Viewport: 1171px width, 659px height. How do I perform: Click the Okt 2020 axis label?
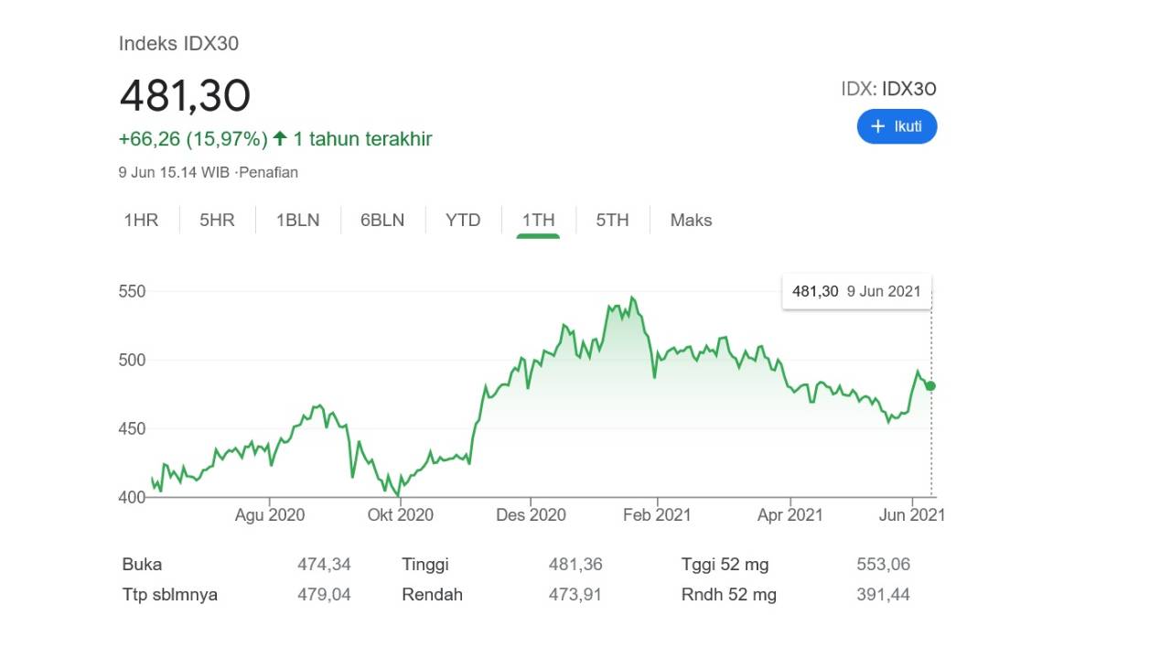tap(401, 515)
